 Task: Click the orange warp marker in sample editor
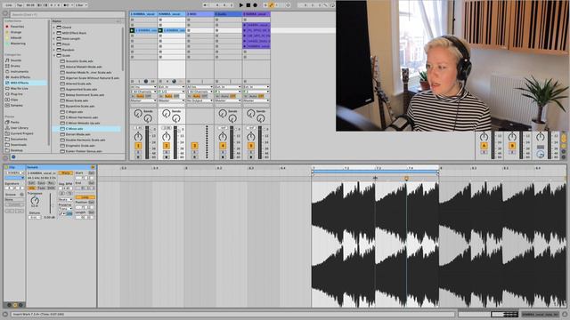tap(406, 179)
